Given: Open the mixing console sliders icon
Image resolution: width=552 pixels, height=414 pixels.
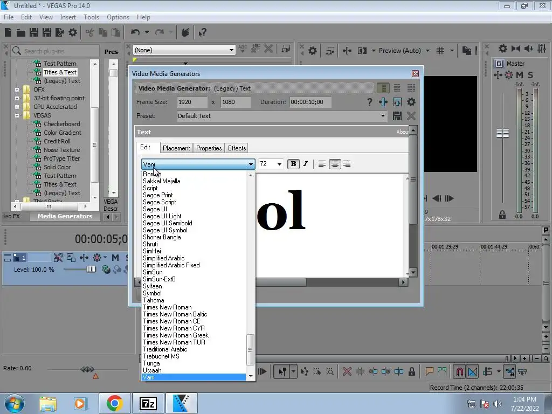Looking at the screenshot, I should 542,49.
